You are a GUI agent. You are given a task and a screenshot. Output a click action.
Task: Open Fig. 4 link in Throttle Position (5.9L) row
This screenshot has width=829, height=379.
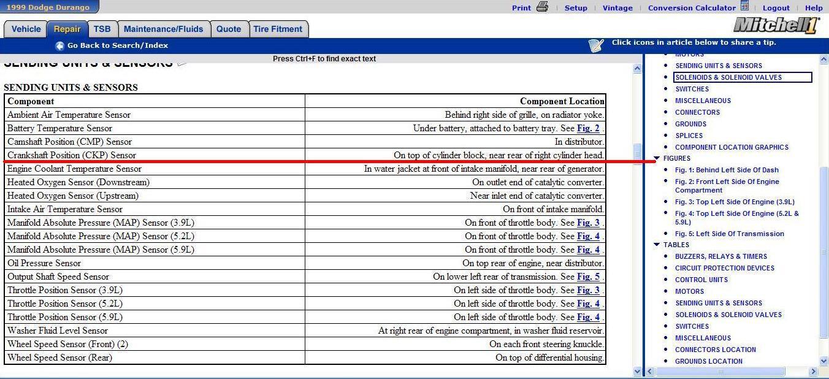pyautogui.click(x=588, y=317)
